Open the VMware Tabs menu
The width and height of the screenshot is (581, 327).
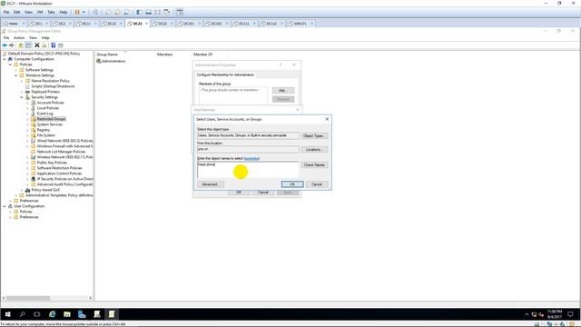(x=51, y=12)
